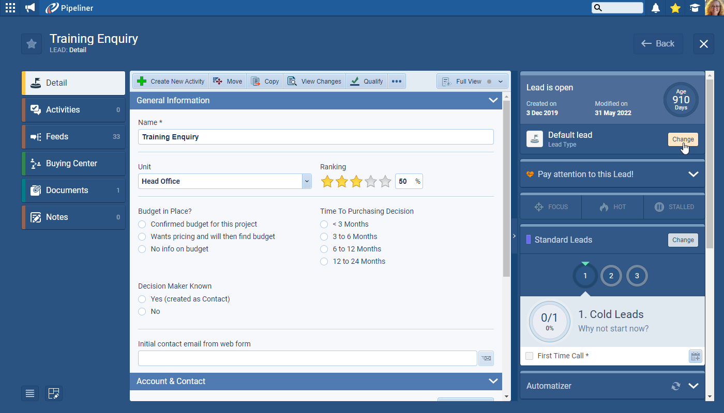This screenshot has width=724, height=413.
Task: Switch to the Buying Center tab
Action: coord(73,164)
